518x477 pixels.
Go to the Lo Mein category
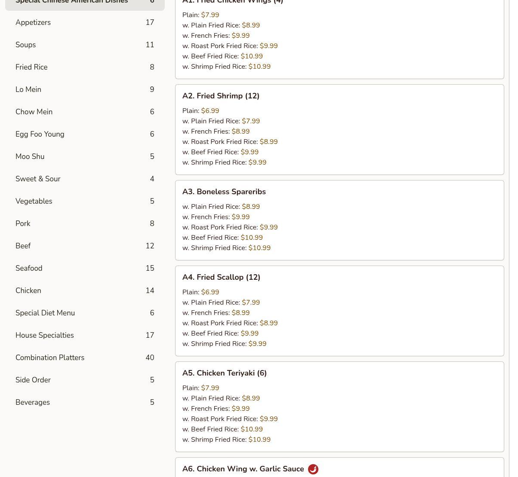point(85,89)
